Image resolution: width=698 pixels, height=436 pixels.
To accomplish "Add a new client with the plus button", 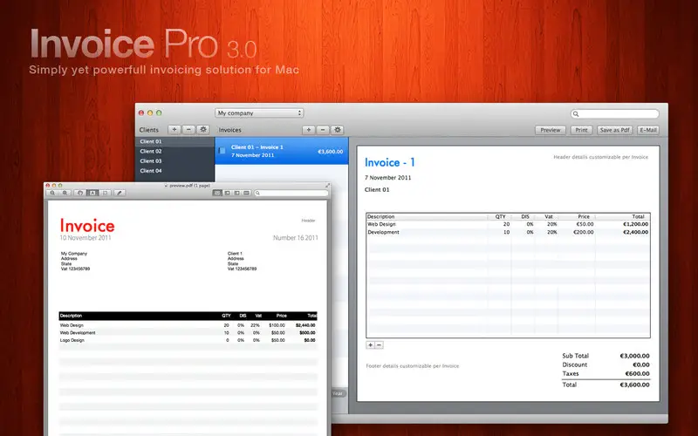I will coord(174,129).
